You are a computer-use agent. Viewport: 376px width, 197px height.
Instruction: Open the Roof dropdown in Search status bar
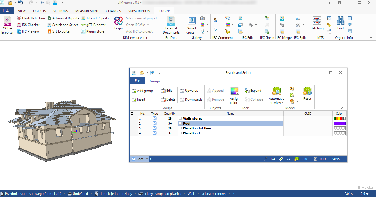[x=147, y=159]
